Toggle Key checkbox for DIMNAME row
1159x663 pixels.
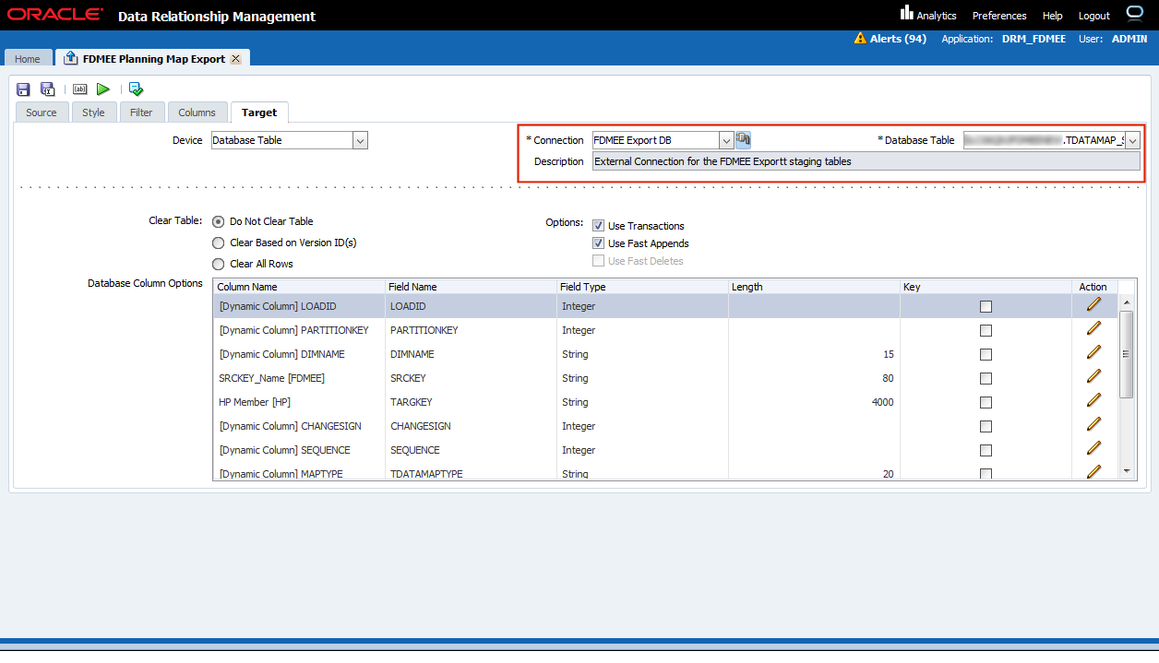986,354
